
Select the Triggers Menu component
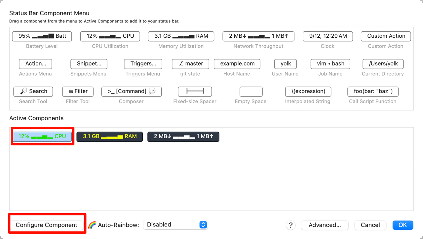point(143,64)
